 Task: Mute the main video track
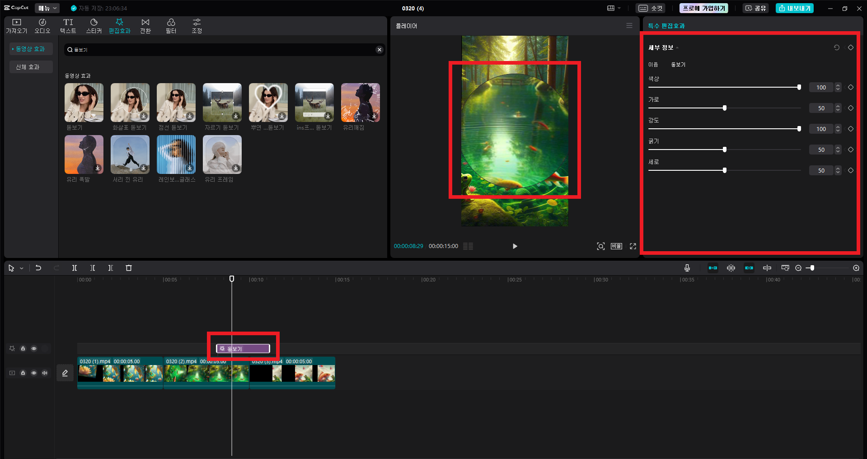(45, 373)
